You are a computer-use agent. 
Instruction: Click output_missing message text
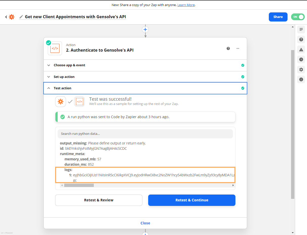pyautogui.click(x=117, y=143)
